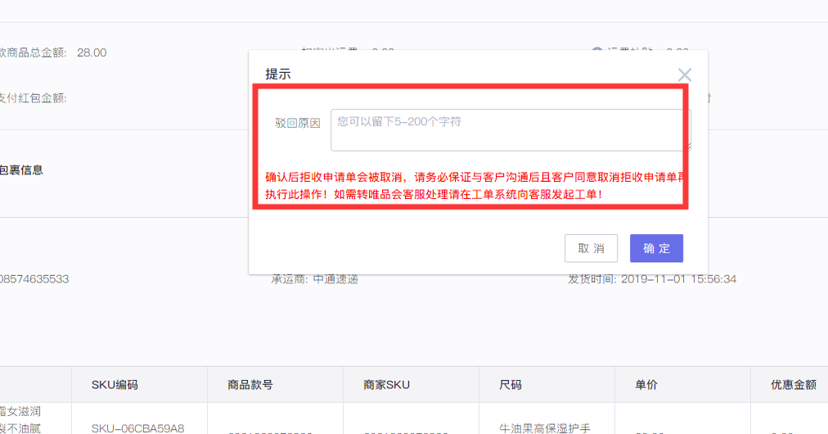Screen dimensions: 828x434
Task: Click the 牛油果高保湿护手 size cell
Action: tap(545, 428)
